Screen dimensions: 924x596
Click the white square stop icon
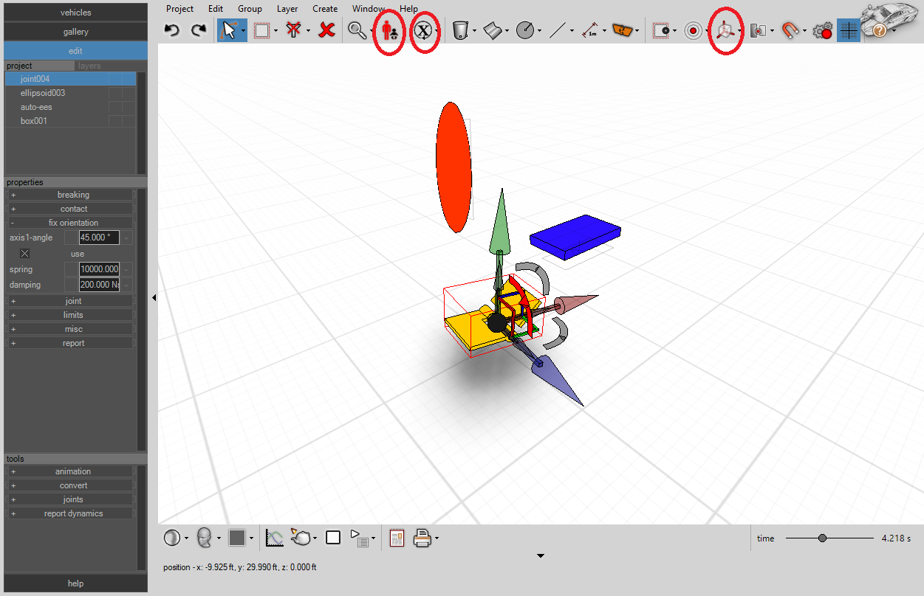[x=333, y=538]
